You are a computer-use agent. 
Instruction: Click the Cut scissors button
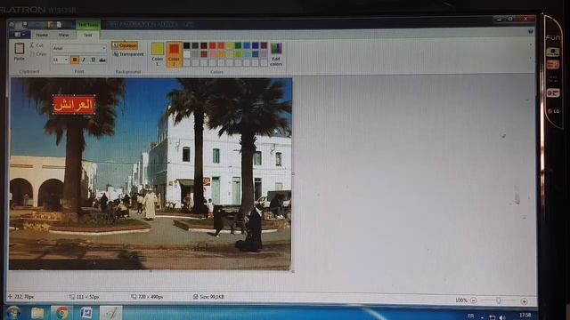(37, 45)
